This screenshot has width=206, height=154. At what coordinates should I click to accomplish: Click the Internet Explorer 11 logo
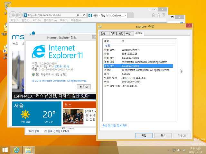tap(57, 52)
